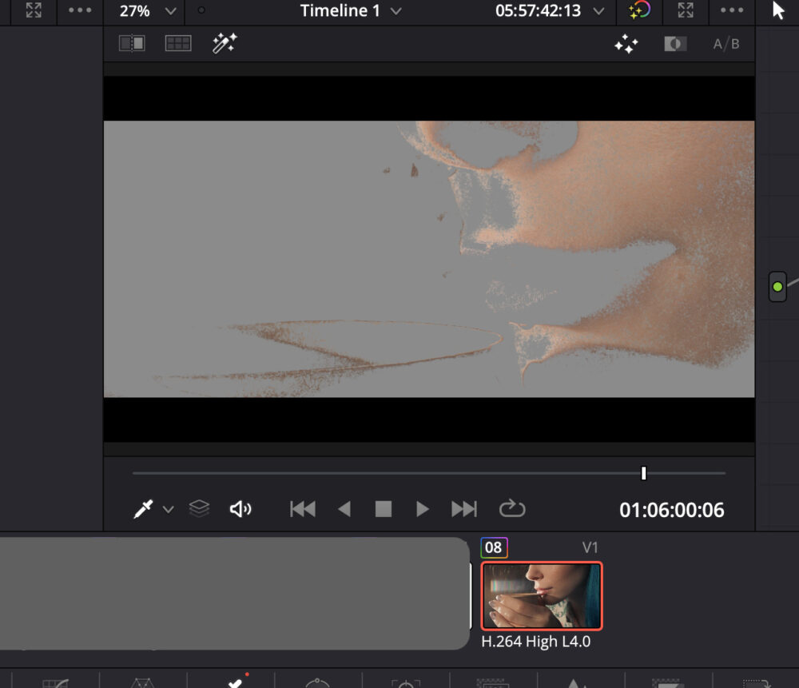Select clip 08 thumbnail
The height and width of the screenshot is (688, 799).
(x=541, y=595)
